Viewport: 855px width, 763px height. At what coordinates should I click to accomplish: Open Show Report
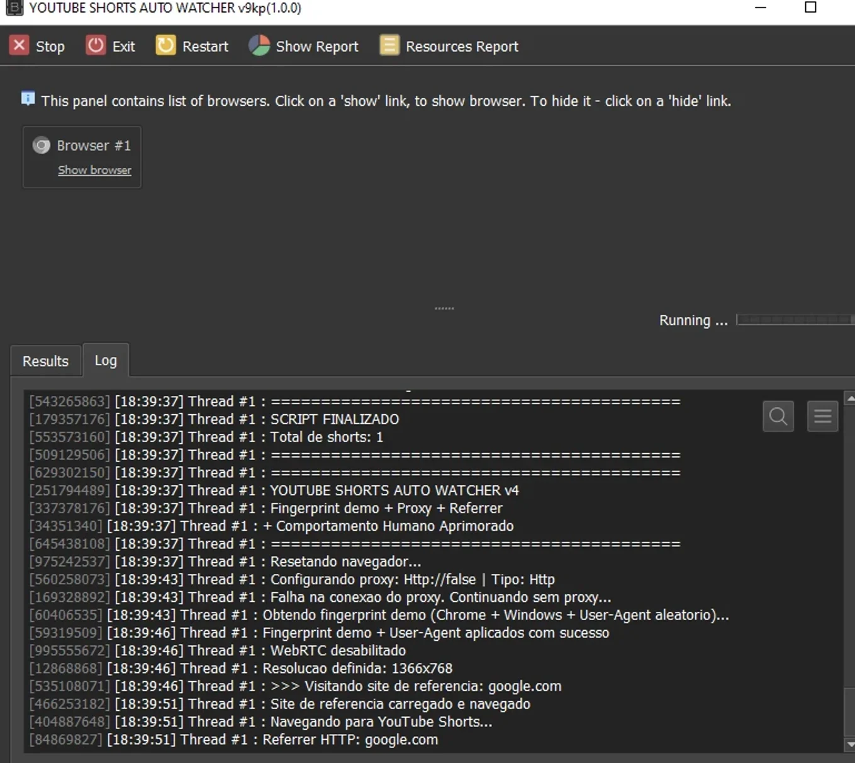[317, 47]
